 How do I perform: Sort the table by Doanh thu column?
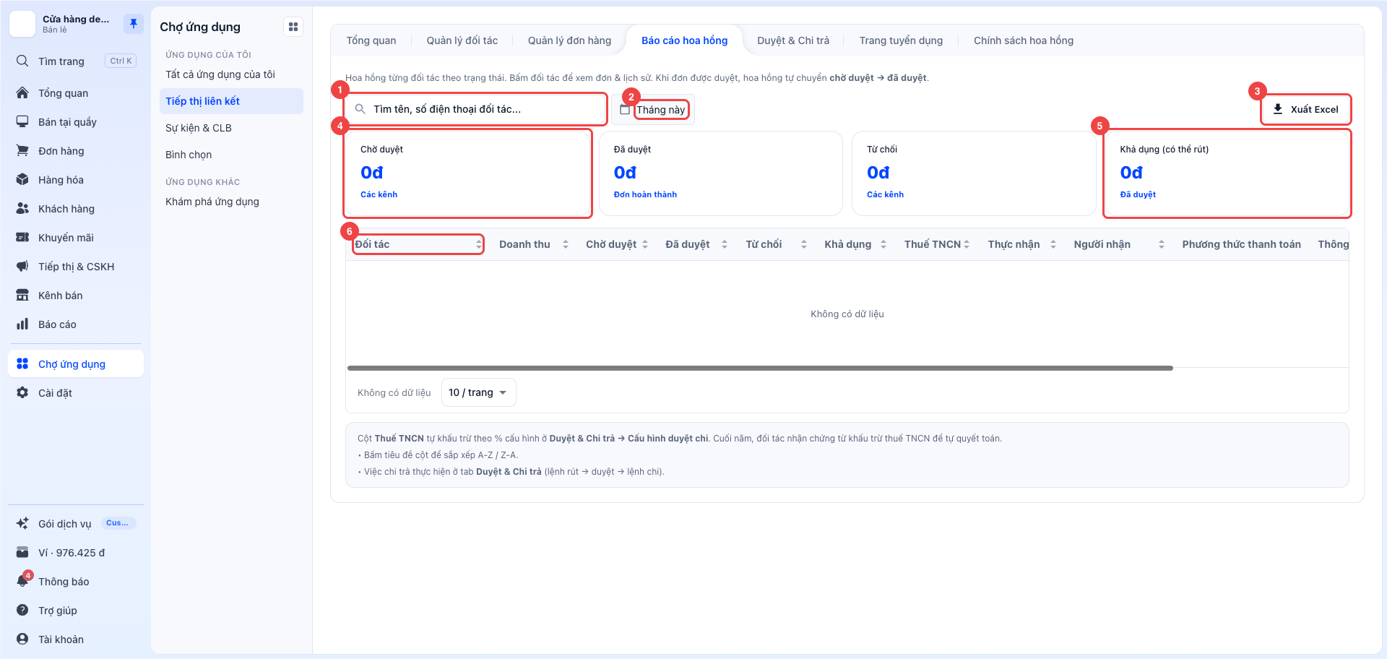[534, 244]
